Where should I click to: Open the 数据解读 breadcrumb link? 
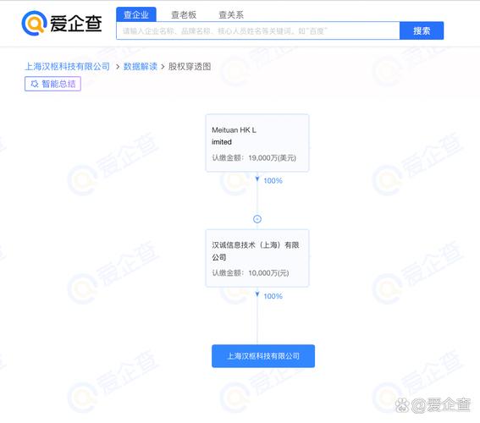[141, 66]
